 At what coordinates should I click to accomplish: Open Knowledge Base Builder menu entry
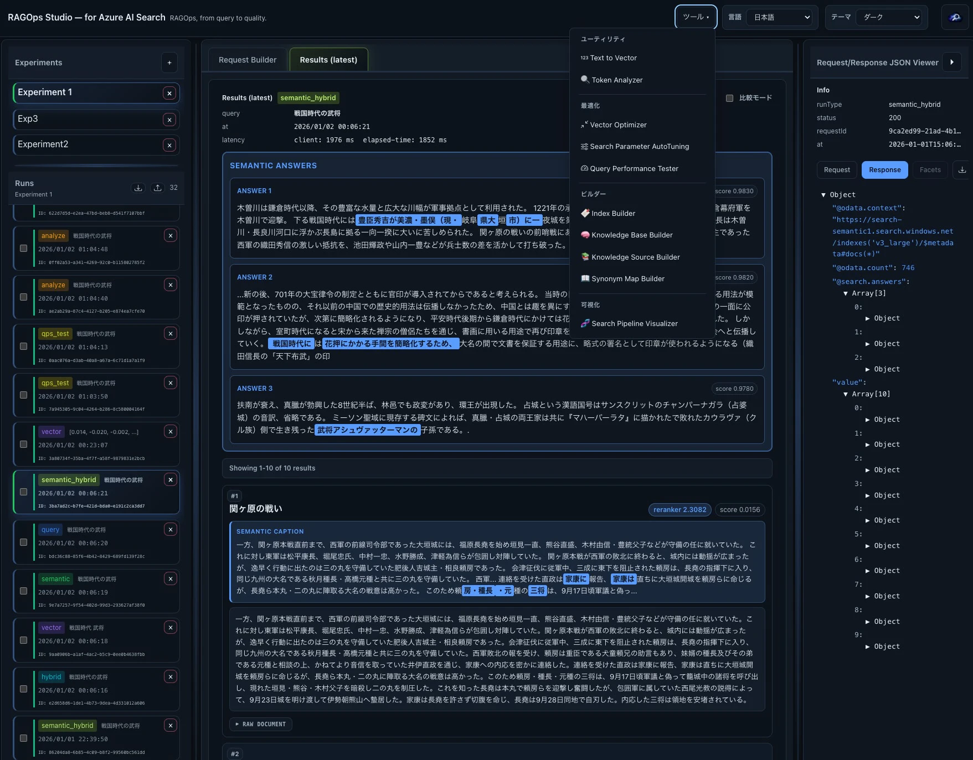(642, 235)
